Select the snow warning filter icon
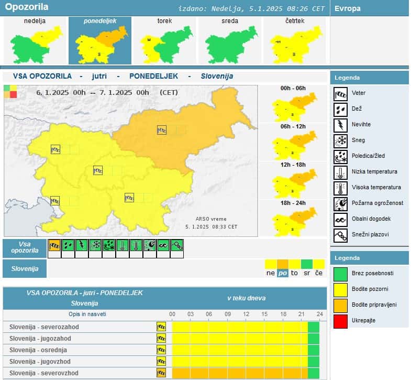Viewport: 411px width, 380px height. click(x=95, y=245)
